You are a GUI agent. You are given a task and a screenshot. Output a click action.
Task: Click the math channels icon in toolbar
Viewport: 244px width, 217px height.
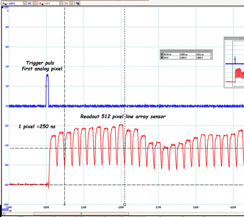click(x=78, y=3)
